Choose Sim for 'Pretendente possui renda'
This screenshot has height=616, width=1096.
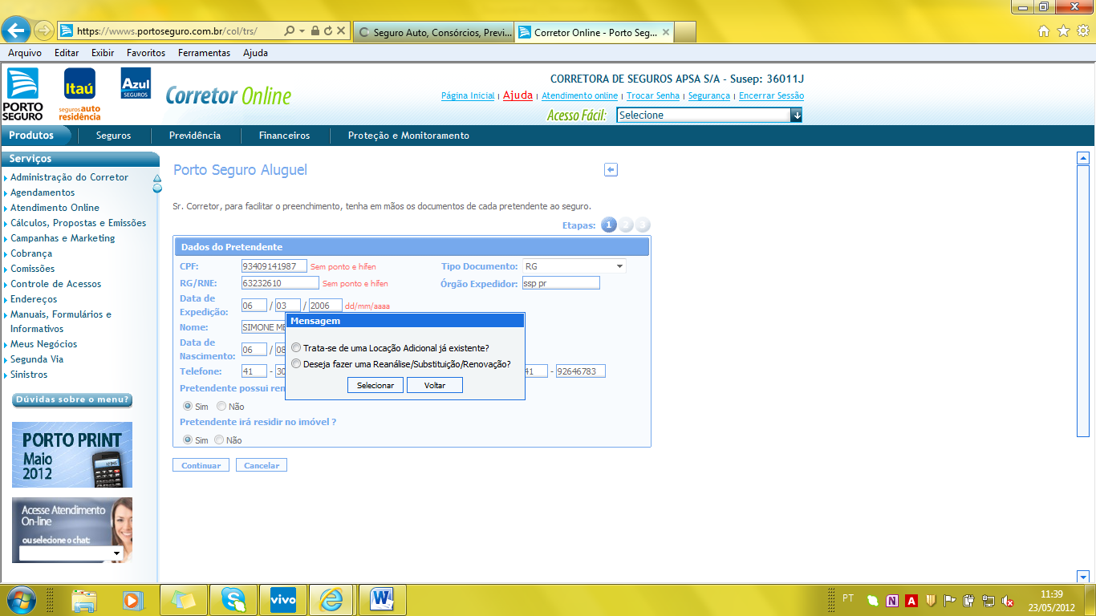[x=188, y=407]
